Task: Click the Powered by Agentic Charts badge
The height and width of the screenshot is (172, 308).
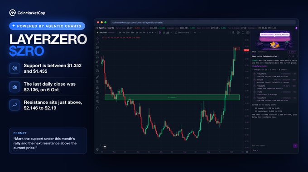Action: click(47, 26)
